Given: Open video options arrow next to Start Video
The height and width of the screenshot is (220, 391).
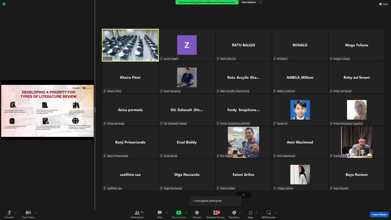Looking at the screenshot, I should point(35,213).
